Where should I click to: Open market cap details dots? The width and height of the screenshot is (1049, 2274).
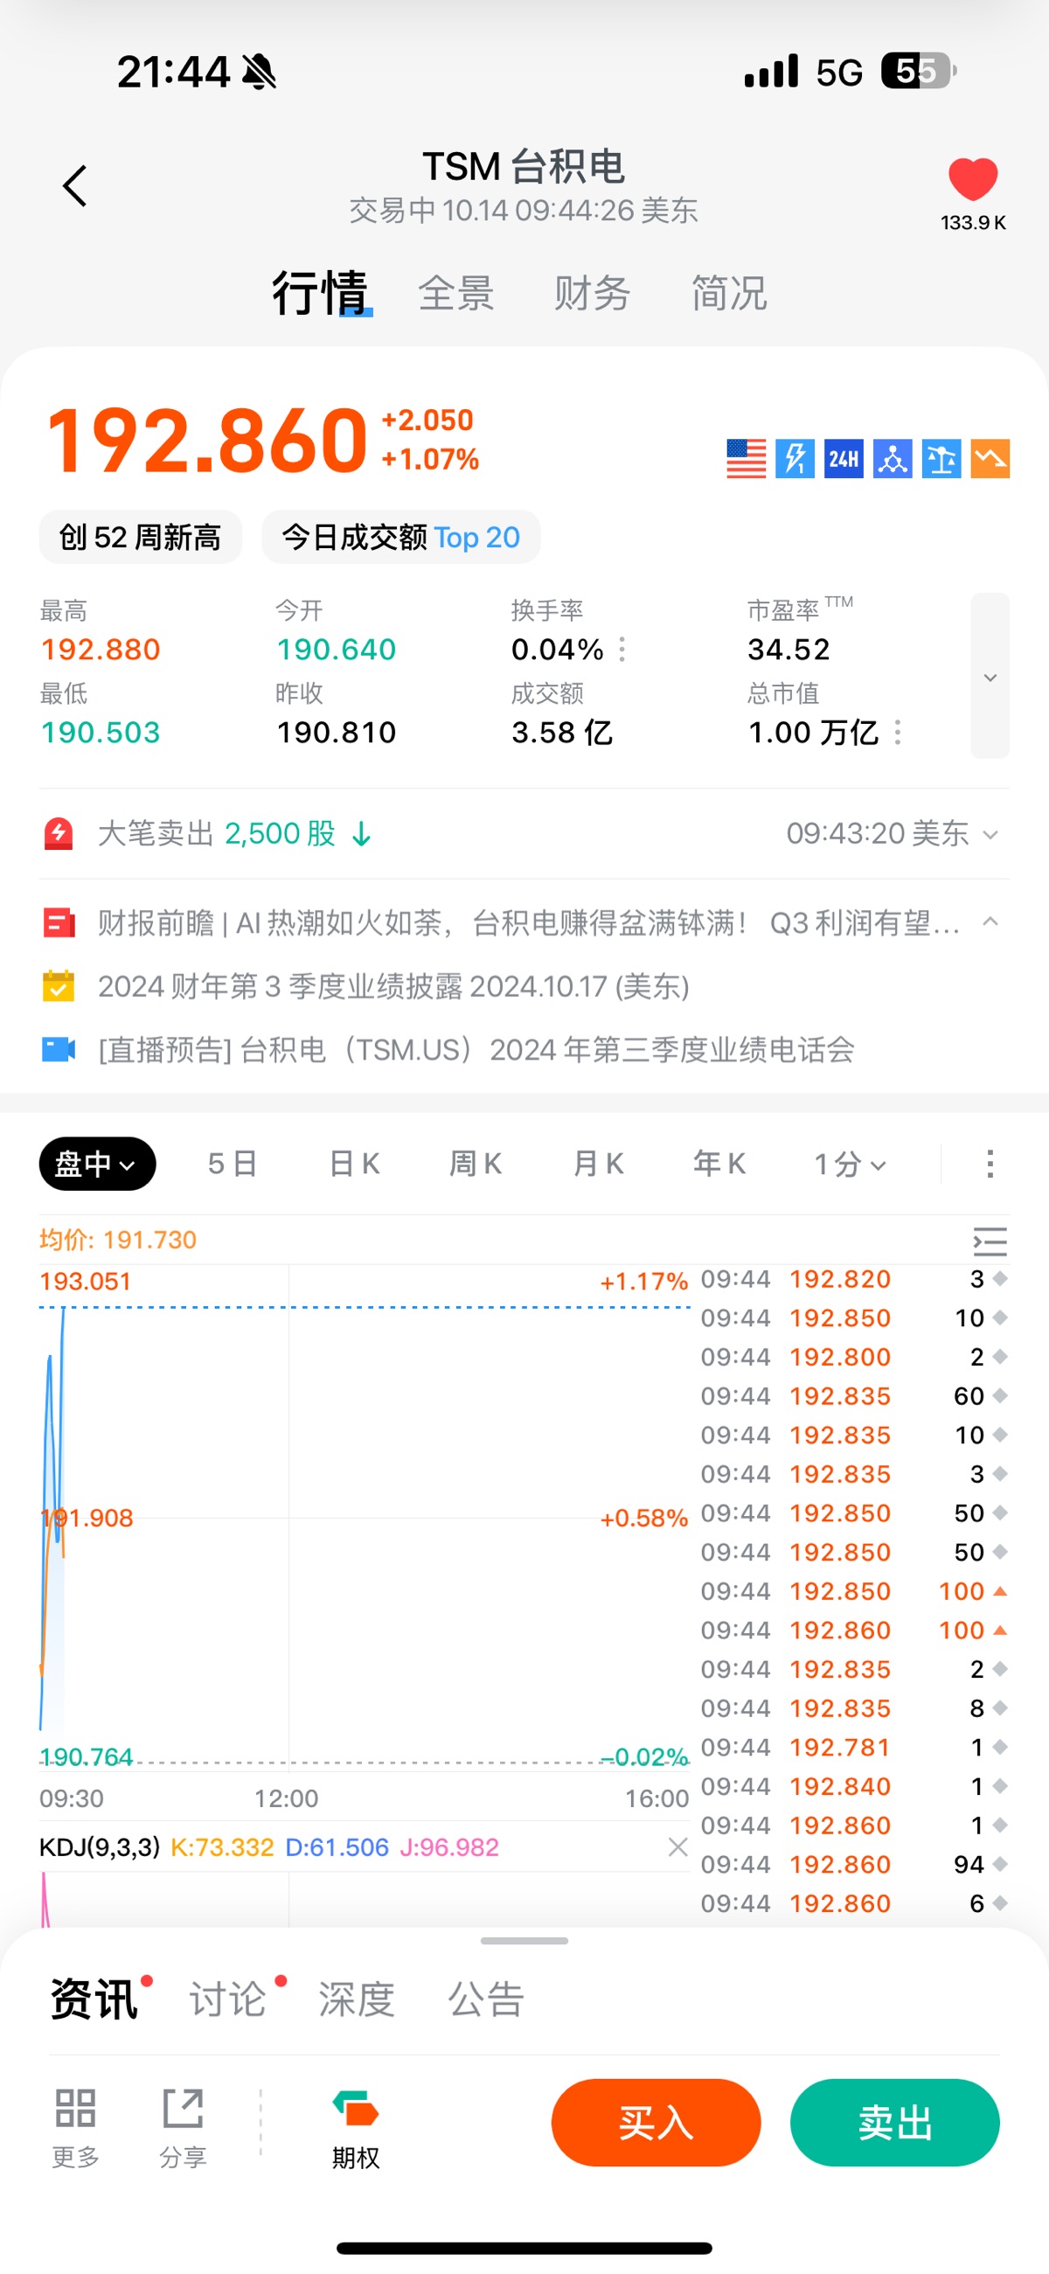[898, 733]
